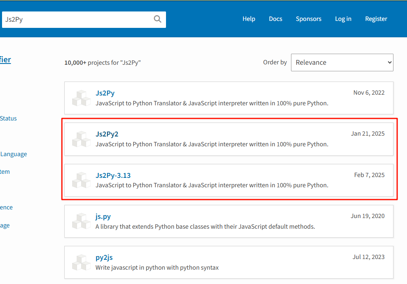Click the package cube icon beside Js2Py
Viewport: 407px width, 284px height.
(81, 98)
